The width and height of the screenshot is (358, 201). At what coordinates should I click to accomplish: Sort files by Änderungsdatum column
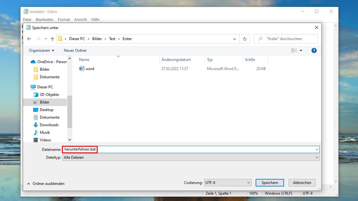click(x=176, y=60)
